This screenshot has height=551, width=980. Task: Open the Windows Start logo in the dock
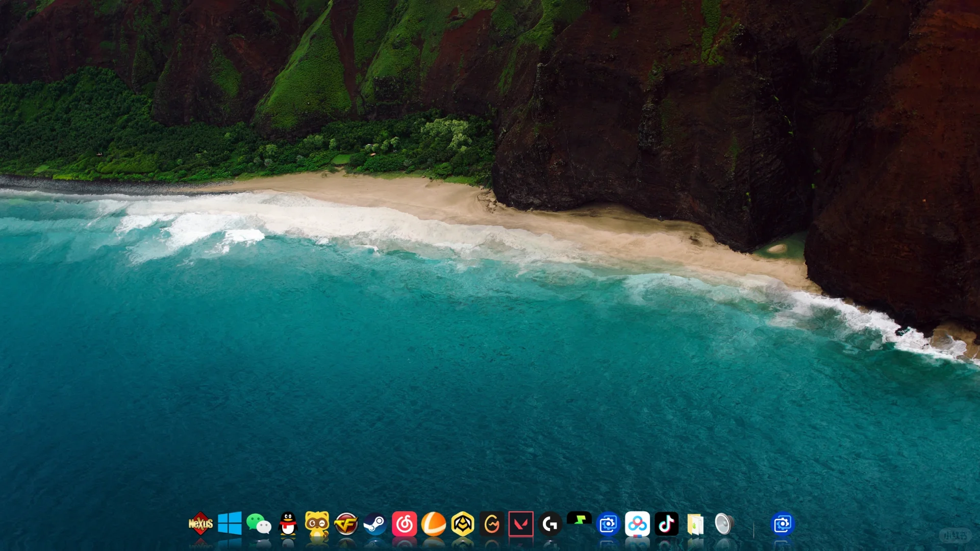[x=230, y=523]
